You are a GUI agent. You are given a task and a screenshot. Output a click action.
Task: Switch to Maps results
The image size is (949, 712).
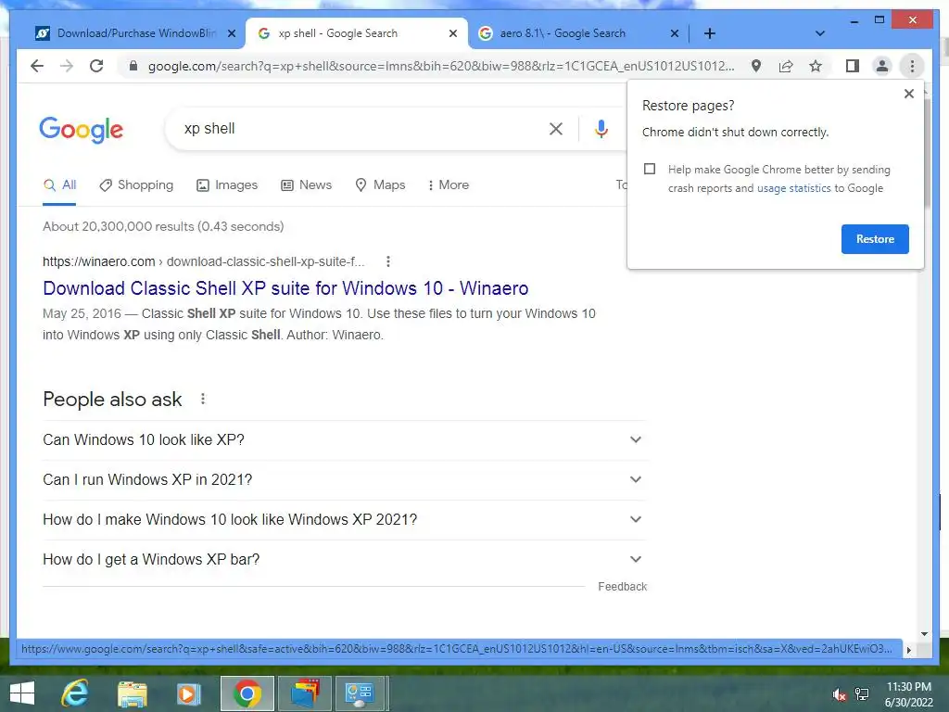pyautogui.click(x=380, y=185)
